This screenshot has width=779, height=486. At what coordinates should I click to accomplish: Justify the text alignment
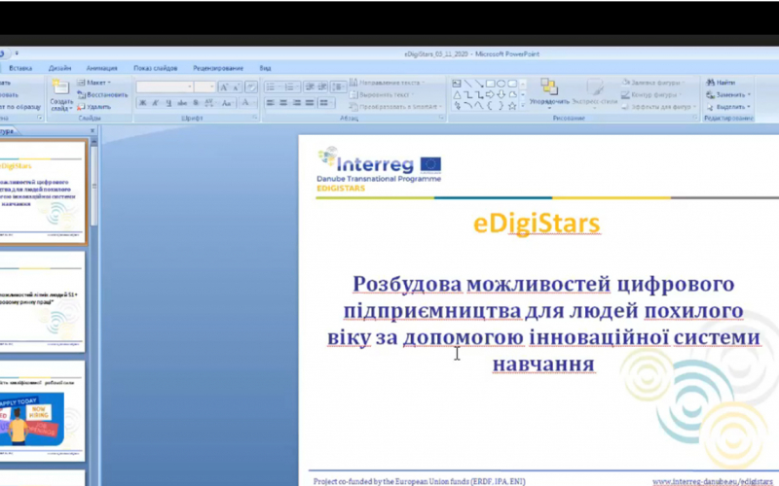(310, 103)
